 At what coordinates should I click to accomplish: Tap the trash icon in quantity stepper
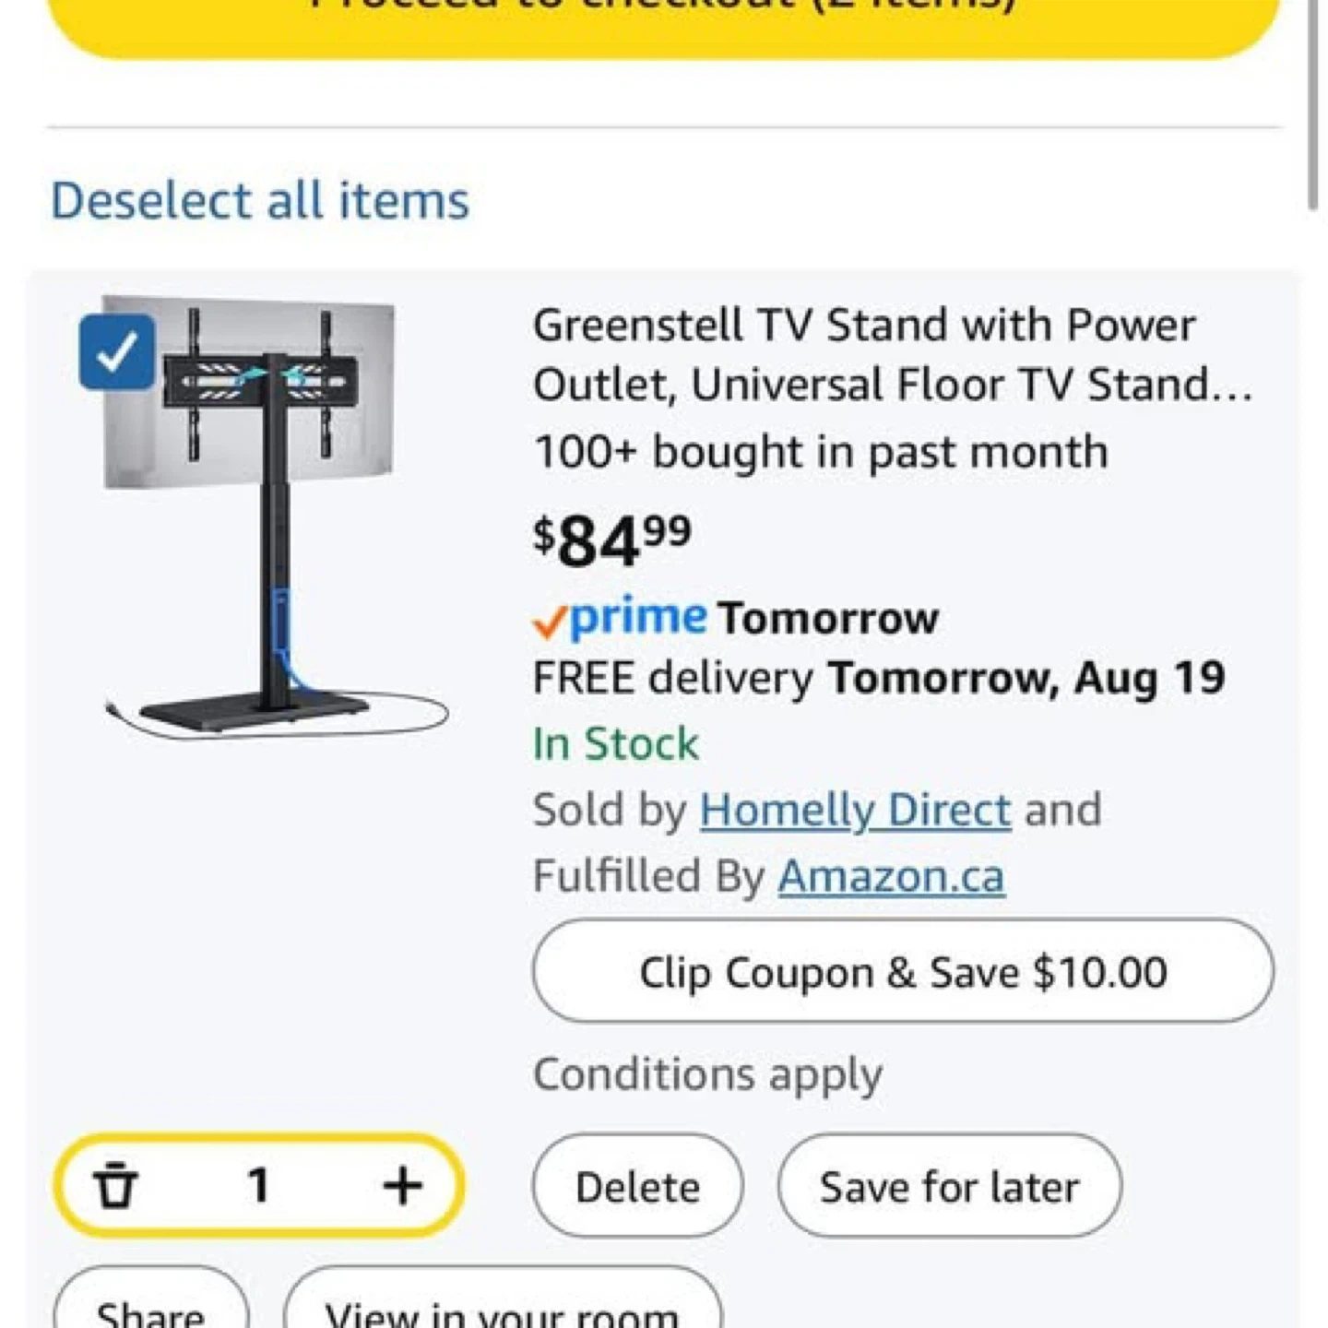[115, 1185]
